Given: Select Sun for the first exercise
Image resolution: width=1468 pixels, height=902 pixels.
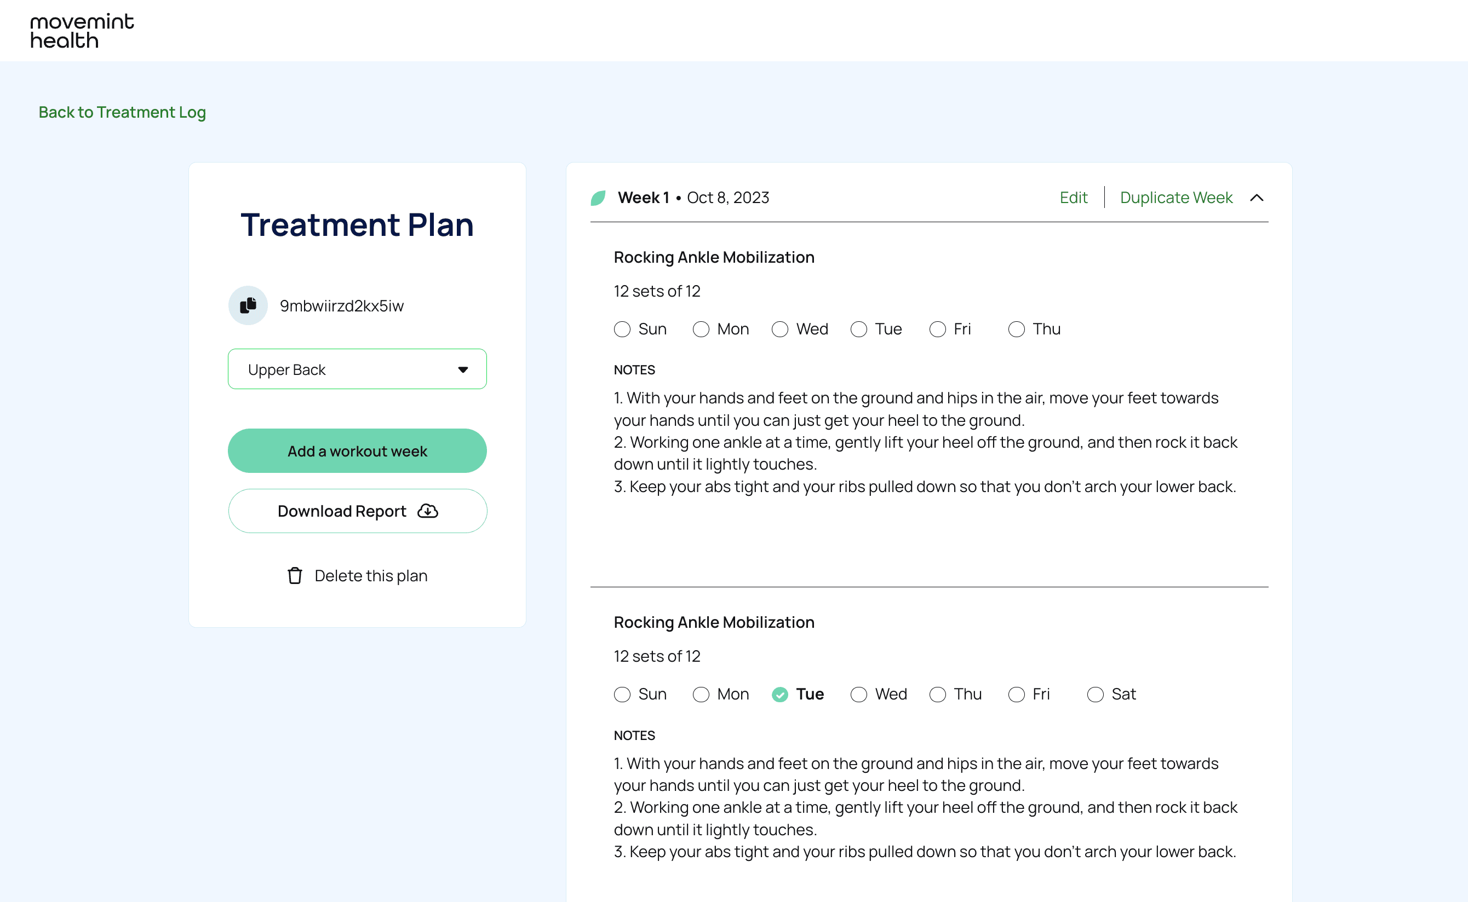Looking at the screenshot, I should 622,329.
